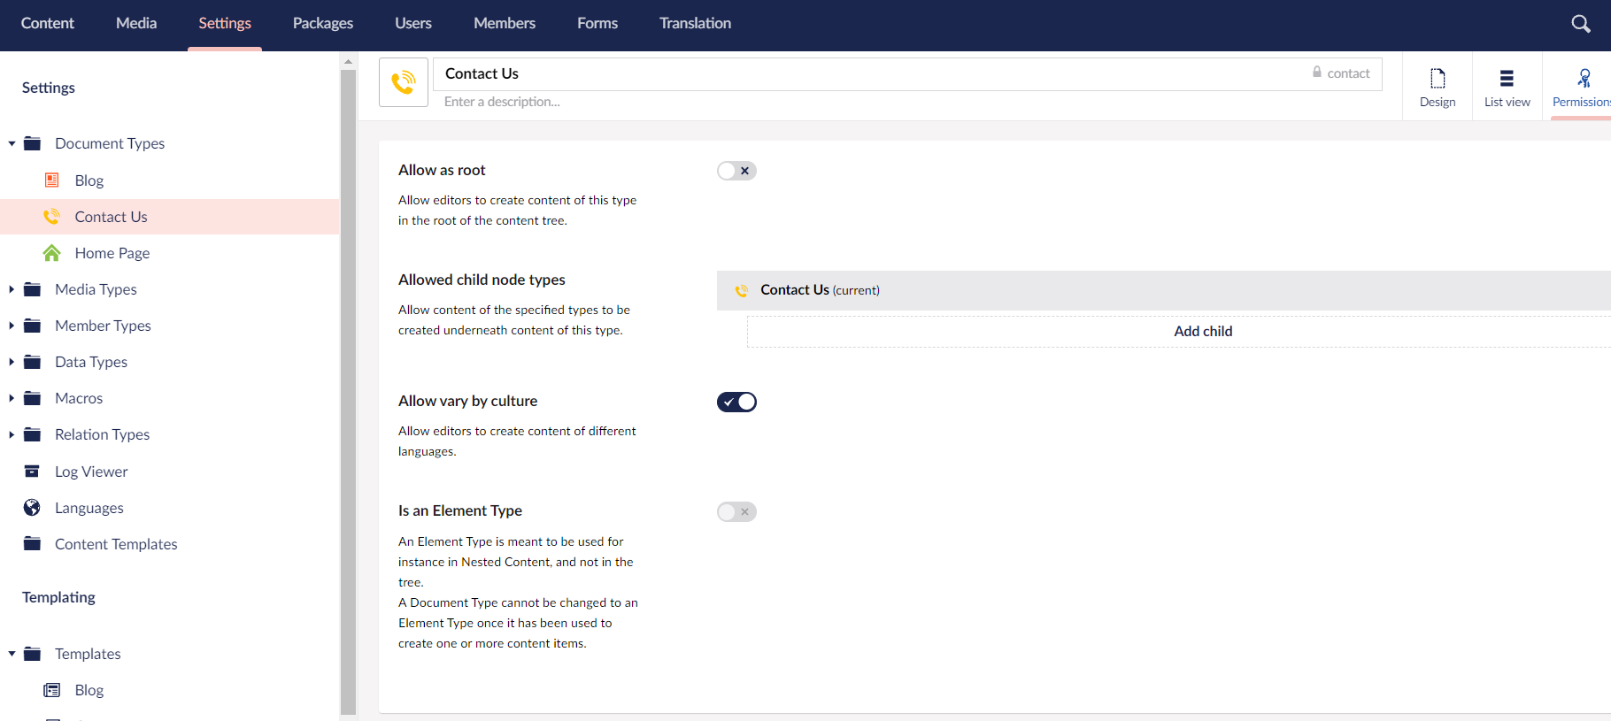This screenshot has height=721, width=1611.
Task: Toggle the Is an Element Type switch
Action: (x=736, y=511)
